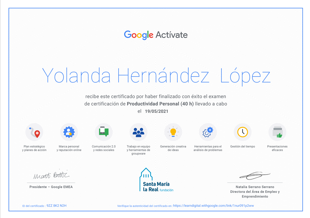The width and height of the screenshot is (310, 218).
Task: Click the certificate ID 9ZZ 8K2 N2H
Action: click(x=56, y=206)
